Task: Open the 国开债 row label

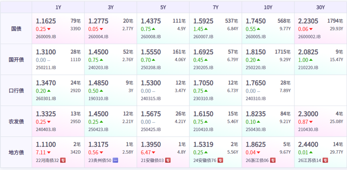Action: click(16, 60)
